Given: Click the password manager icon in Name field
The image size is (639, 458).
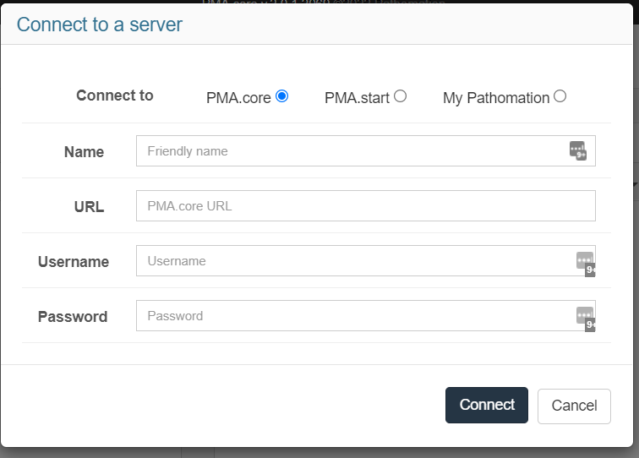Looking at the screenshot, I should coord(578,150).
